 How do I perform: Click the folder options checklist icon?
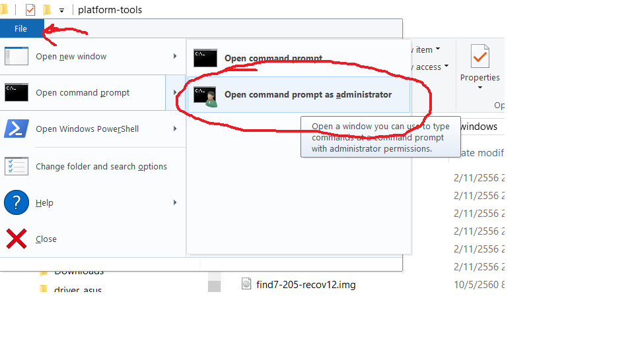pos(16,166)
